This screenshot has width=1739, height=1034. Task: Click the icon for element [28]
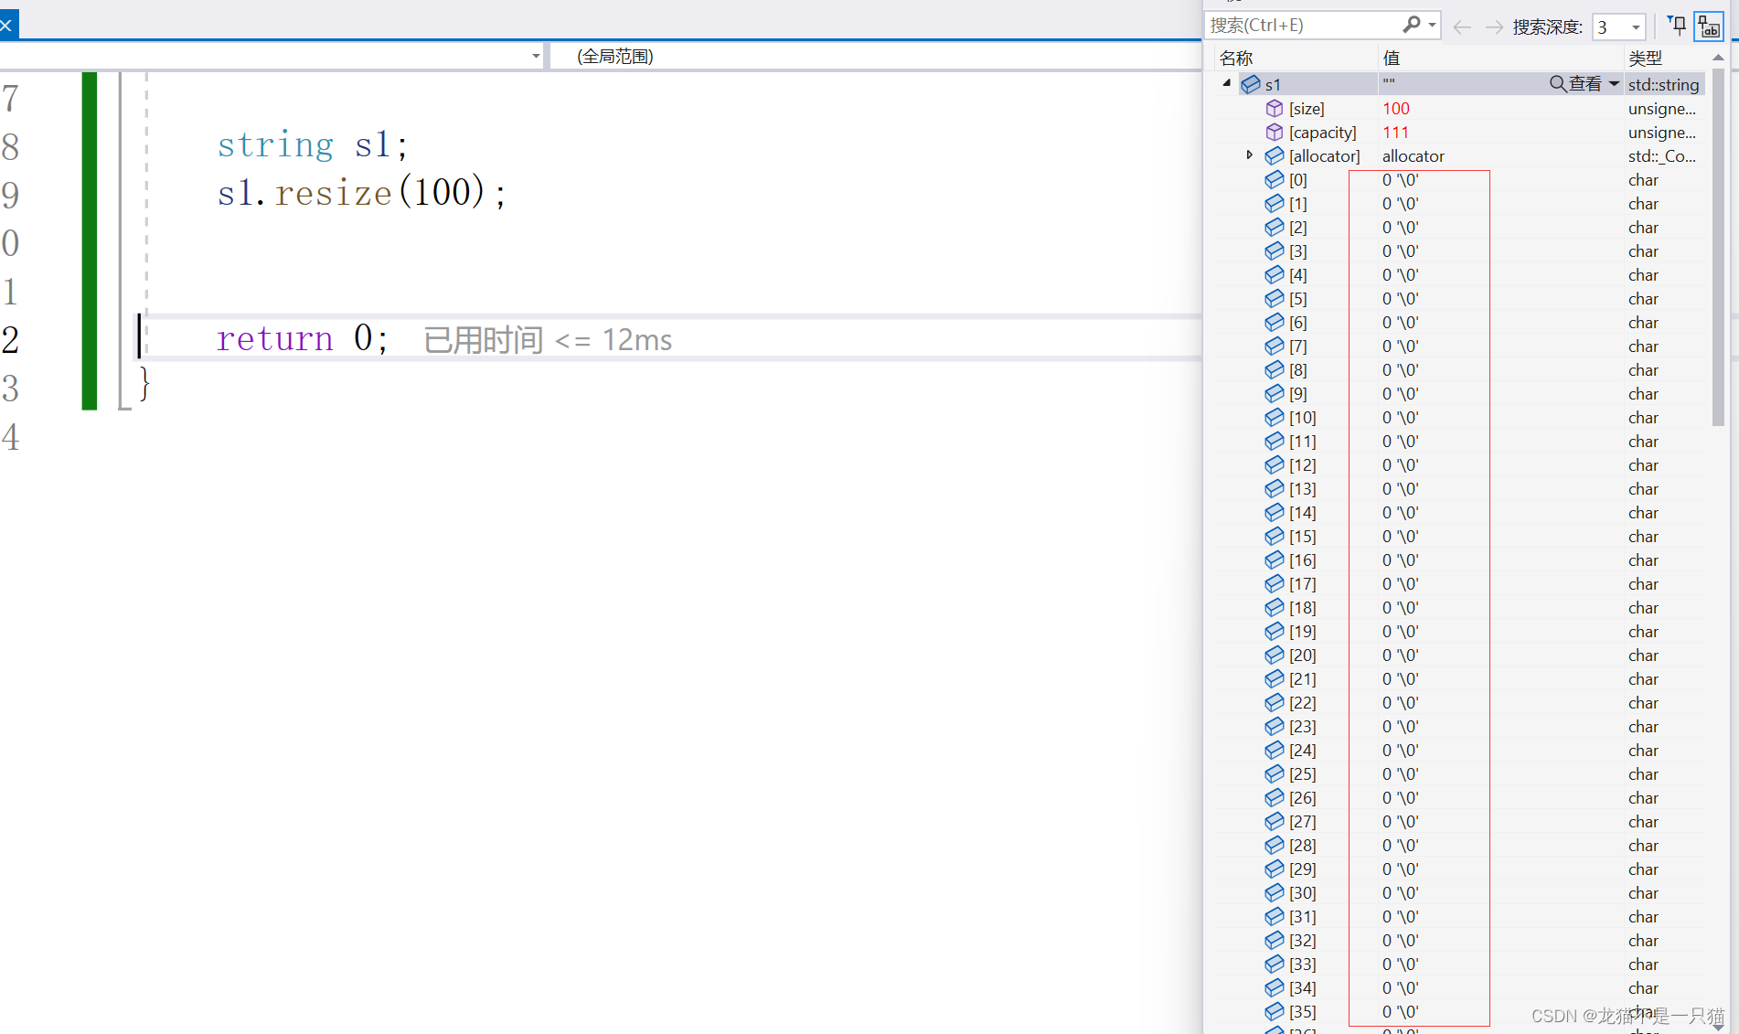click(1275, 845)
